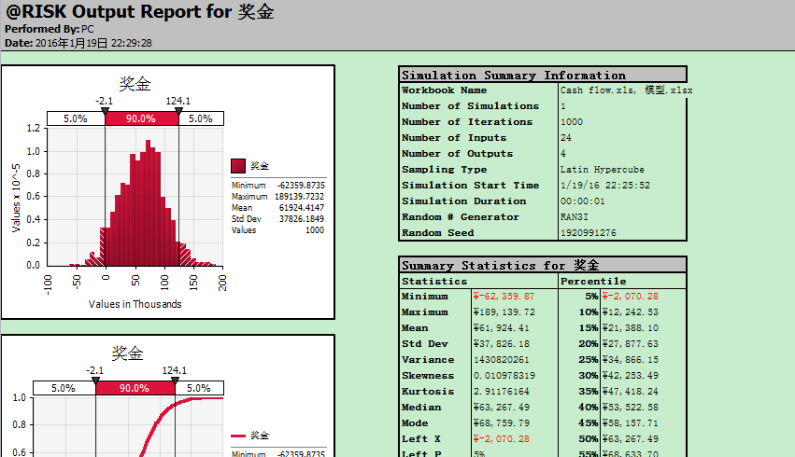Click histogram legend Std Dev value 37826.1849
The width and height of the screenshot is (795, 457).
(302, 218)
